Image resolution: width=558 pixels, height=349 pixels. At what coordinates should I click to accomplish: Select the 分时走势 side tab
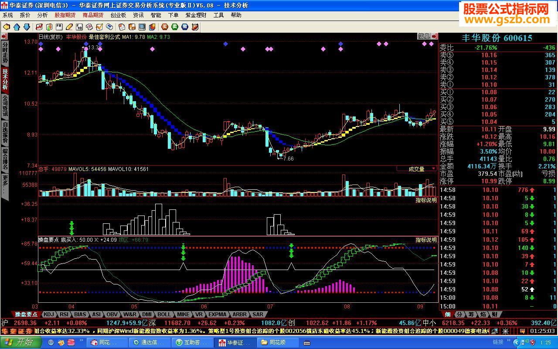tap(5, 52)
